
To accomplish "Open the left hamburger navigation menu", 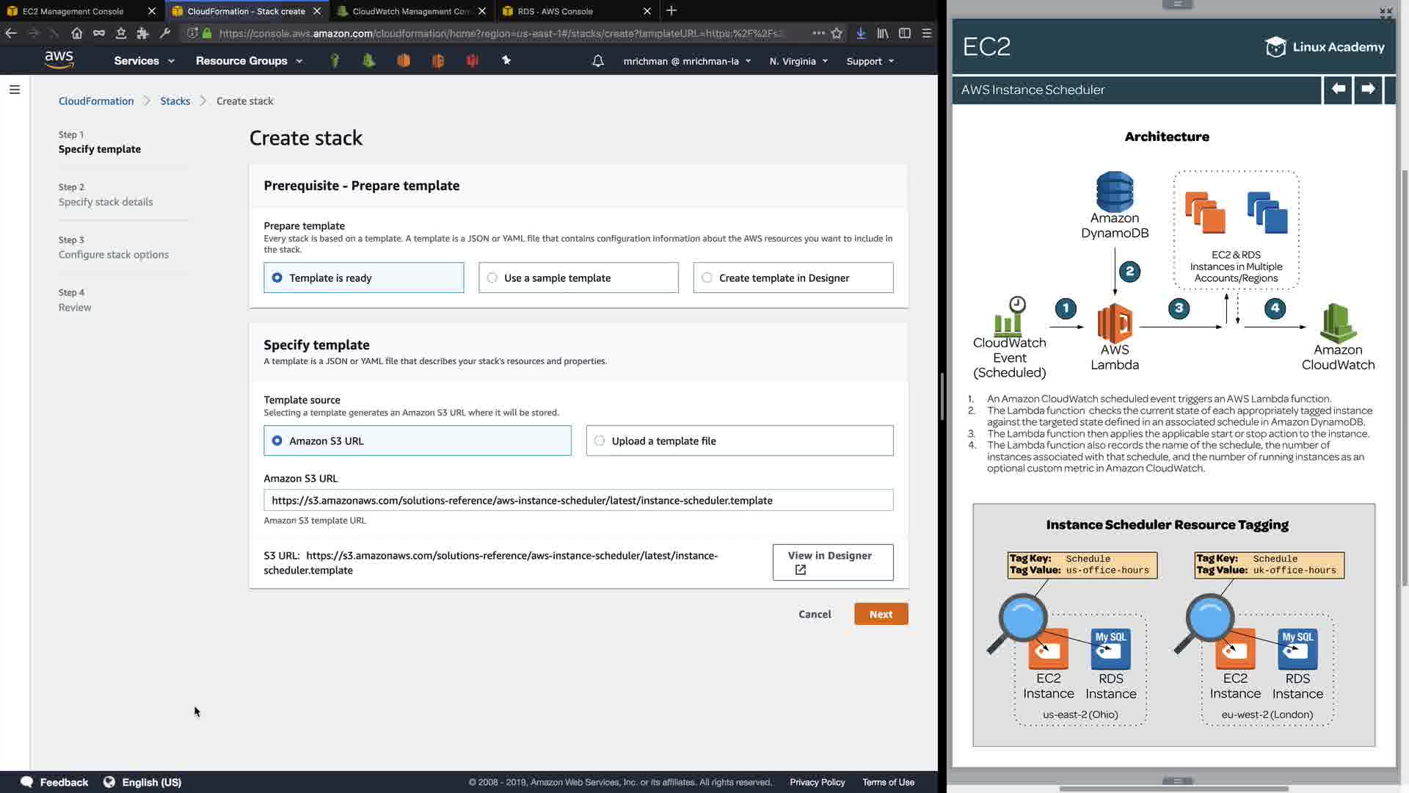I will point(15,90).
